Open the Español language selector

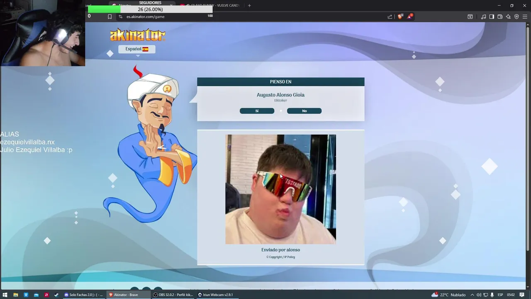pyautogui.click(x=137, y=49)
